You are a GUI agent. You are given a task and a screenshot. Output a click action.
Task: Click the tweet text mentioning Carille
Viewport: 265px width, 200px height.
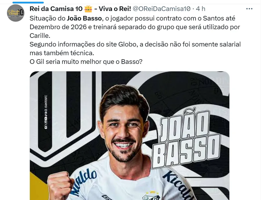[135, 27]
